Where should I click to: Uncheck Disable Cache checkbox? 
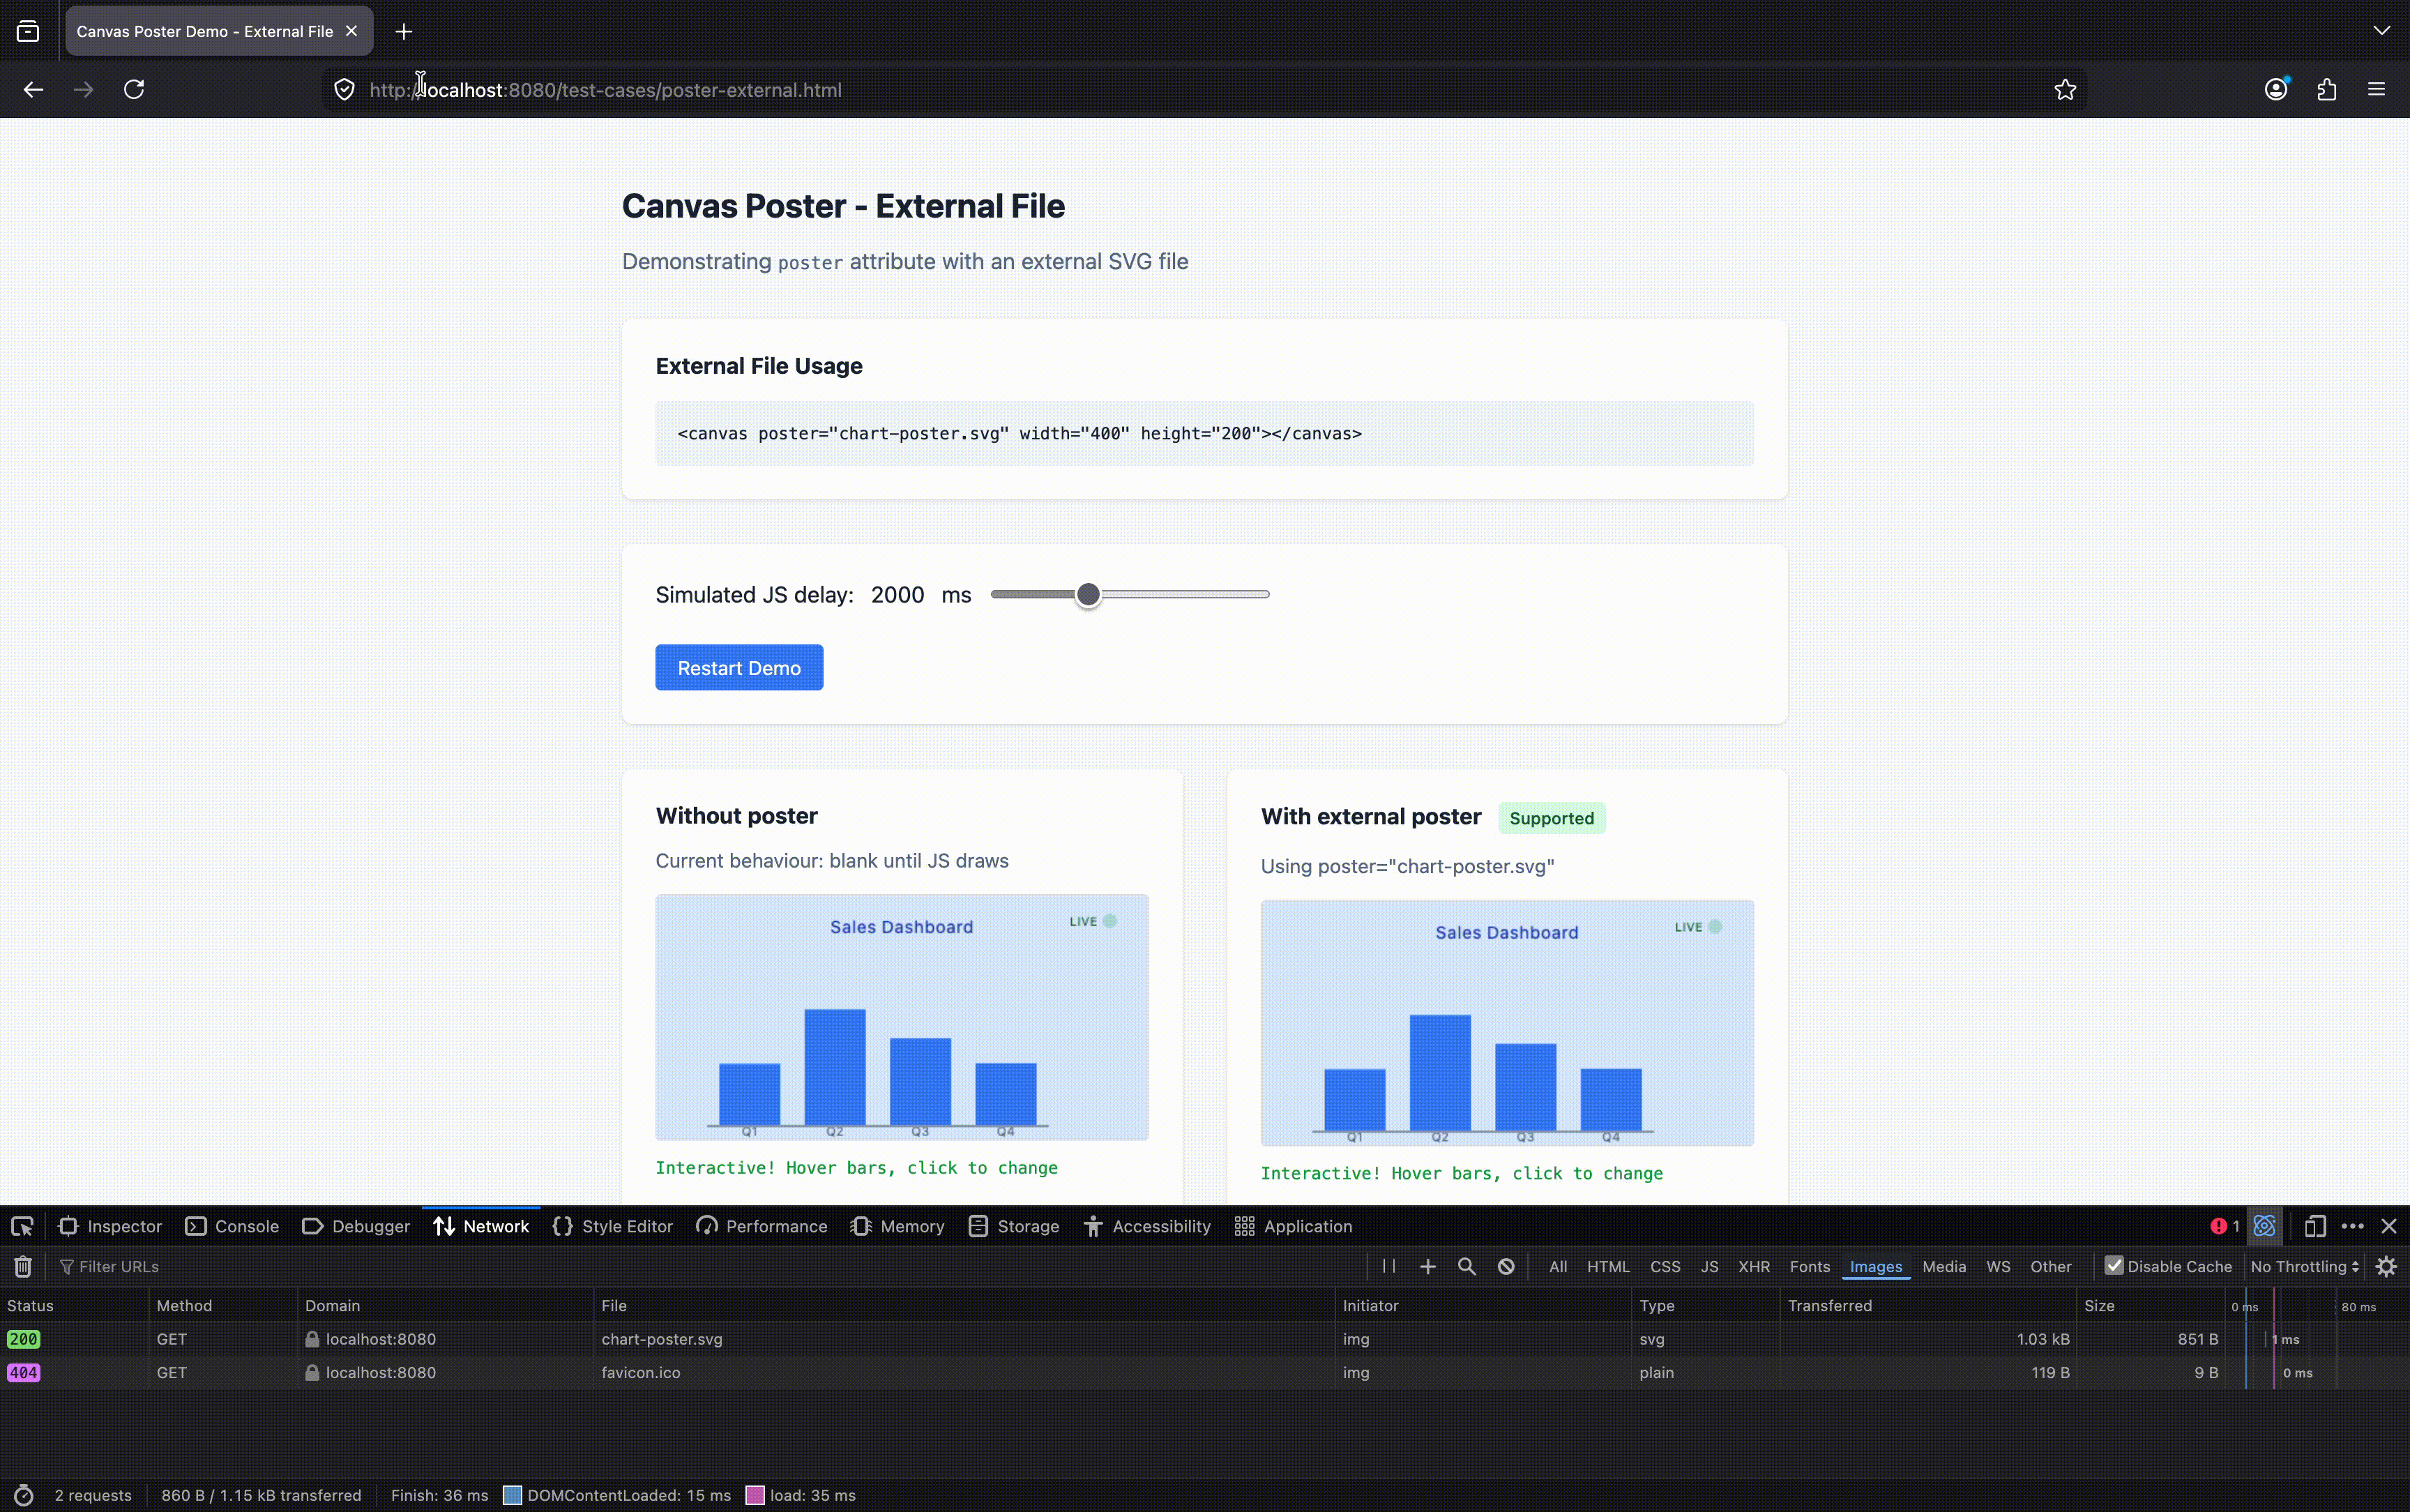click(x=2114, y=1265)
